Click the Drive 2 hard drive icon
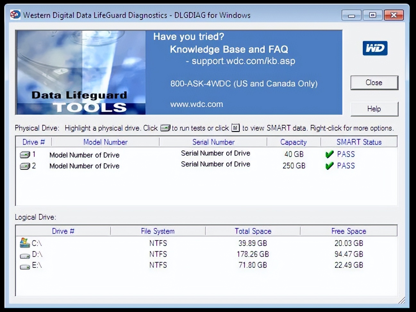 click(25, 166)
